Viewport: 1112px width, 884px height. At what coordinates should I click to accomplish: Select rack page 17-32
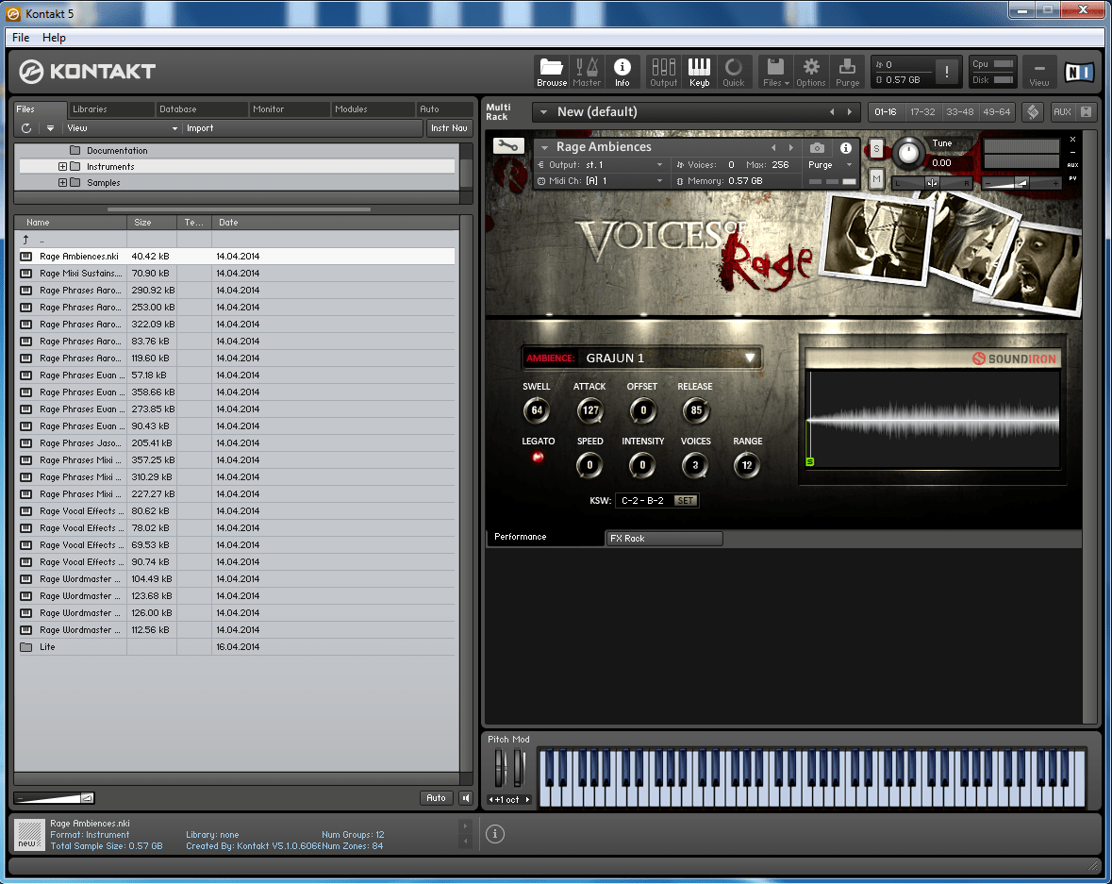(922, 112)
